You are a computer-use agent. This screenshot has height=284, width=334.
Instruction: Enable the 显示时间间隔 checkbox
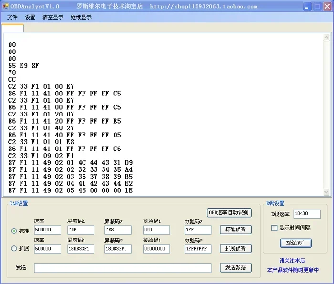pyautogui.click(x=274, y=228)
